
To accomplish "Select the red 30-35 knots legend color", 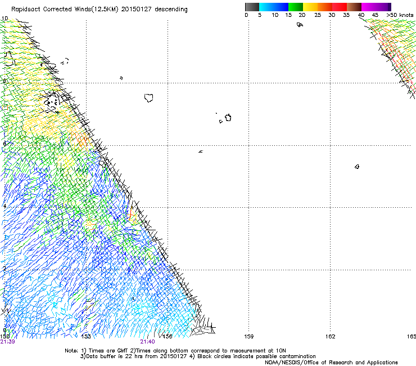I will 340,7.
